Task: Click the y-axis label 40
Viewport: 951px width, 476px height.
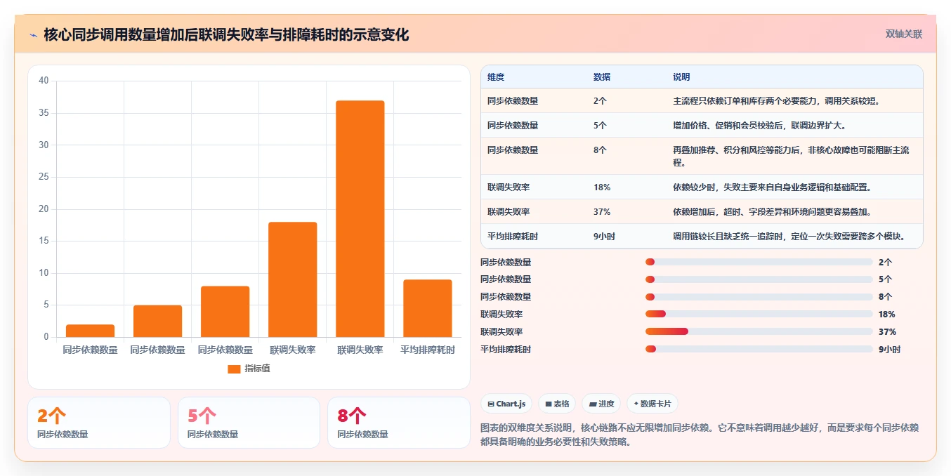Action: click(44, 81)
